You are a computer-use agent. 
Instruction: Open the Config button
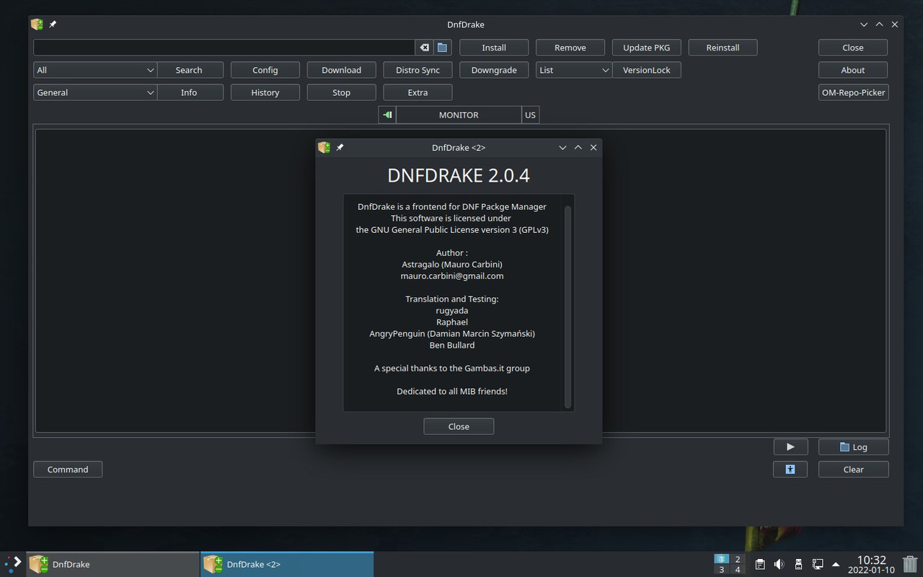pyautogui.click(x=265, y=70)
